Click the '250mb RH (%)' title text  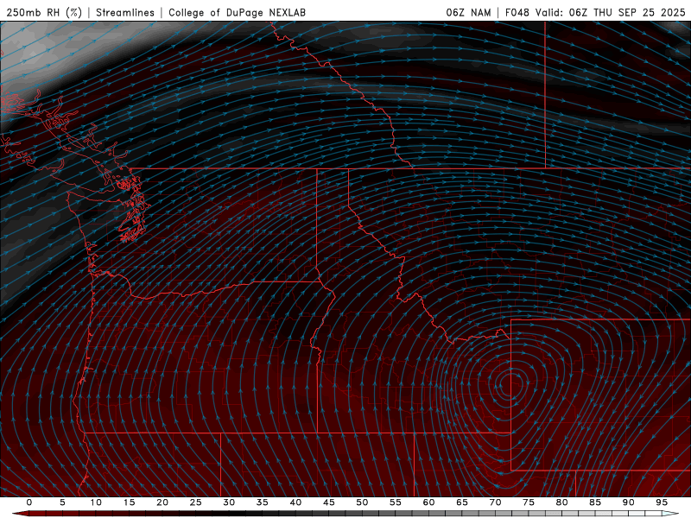pos(44,13)
